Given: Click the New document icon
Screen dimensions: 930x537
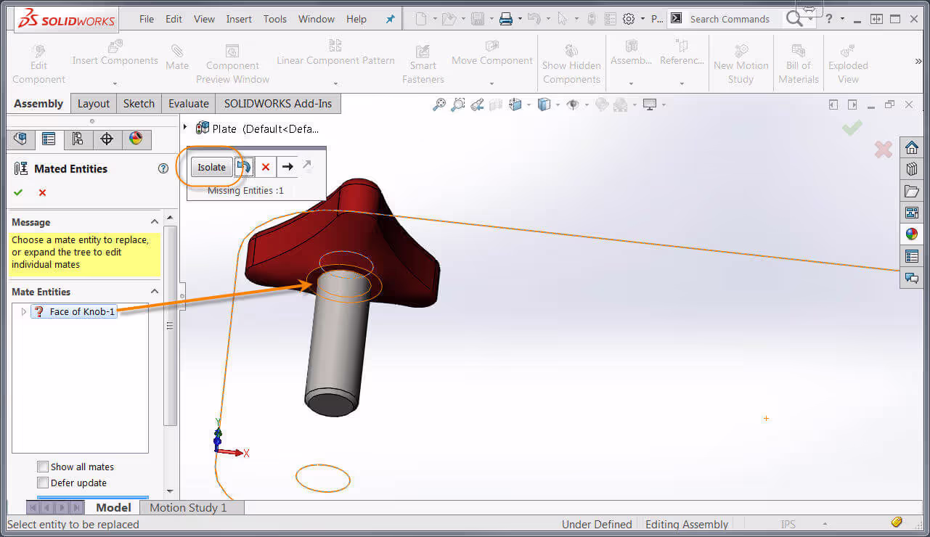Looking at the screenshot, I should [421, 19].
